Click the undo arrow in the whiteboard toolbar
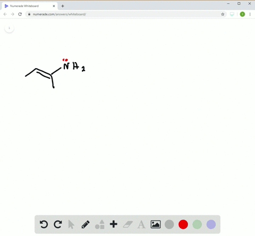 click(44, 224)
